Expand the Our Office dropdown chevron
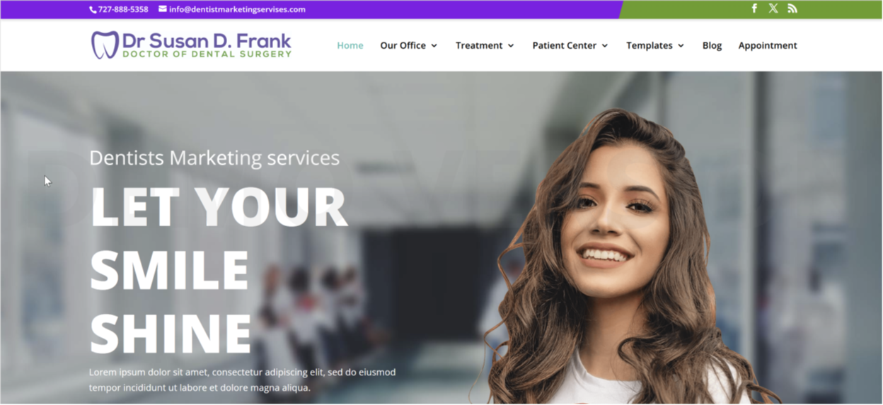 coord(434,46)
